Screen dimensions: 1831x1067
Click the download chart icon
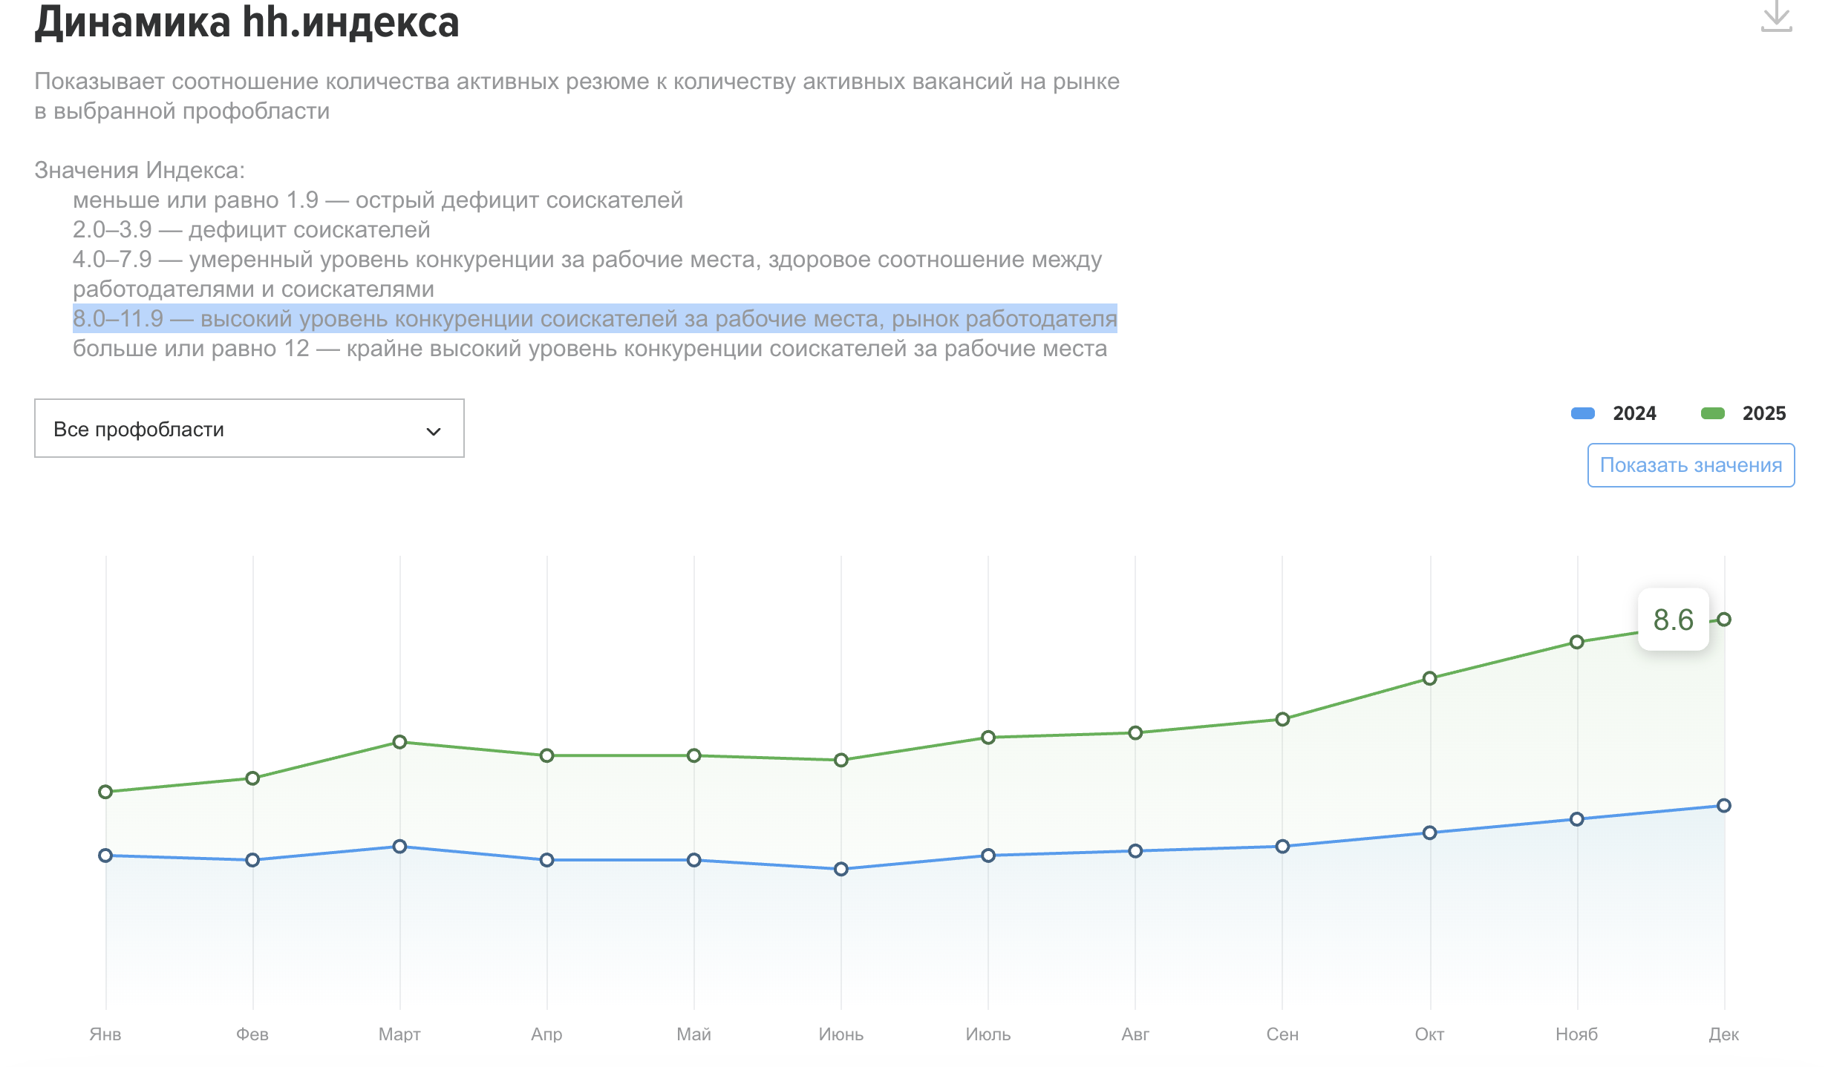point(1776,16)
